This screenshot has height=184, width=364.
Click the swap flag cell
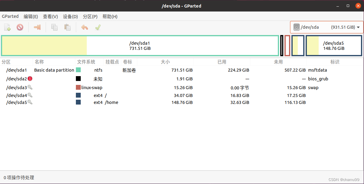[x=313, y=88]
